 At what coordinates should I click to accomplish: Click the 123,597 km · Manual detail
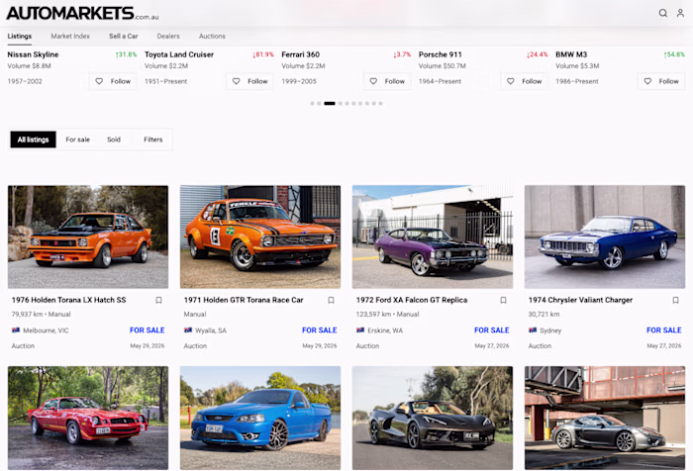[388, 315]
